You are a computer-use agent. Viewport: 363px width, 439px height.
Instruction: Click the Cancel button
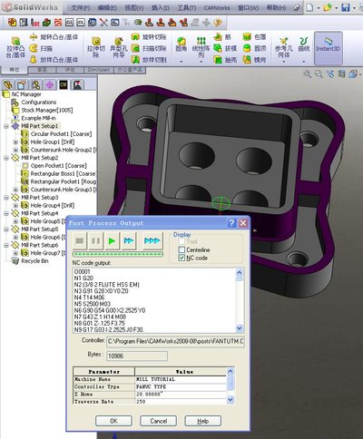tap(158, 421)
